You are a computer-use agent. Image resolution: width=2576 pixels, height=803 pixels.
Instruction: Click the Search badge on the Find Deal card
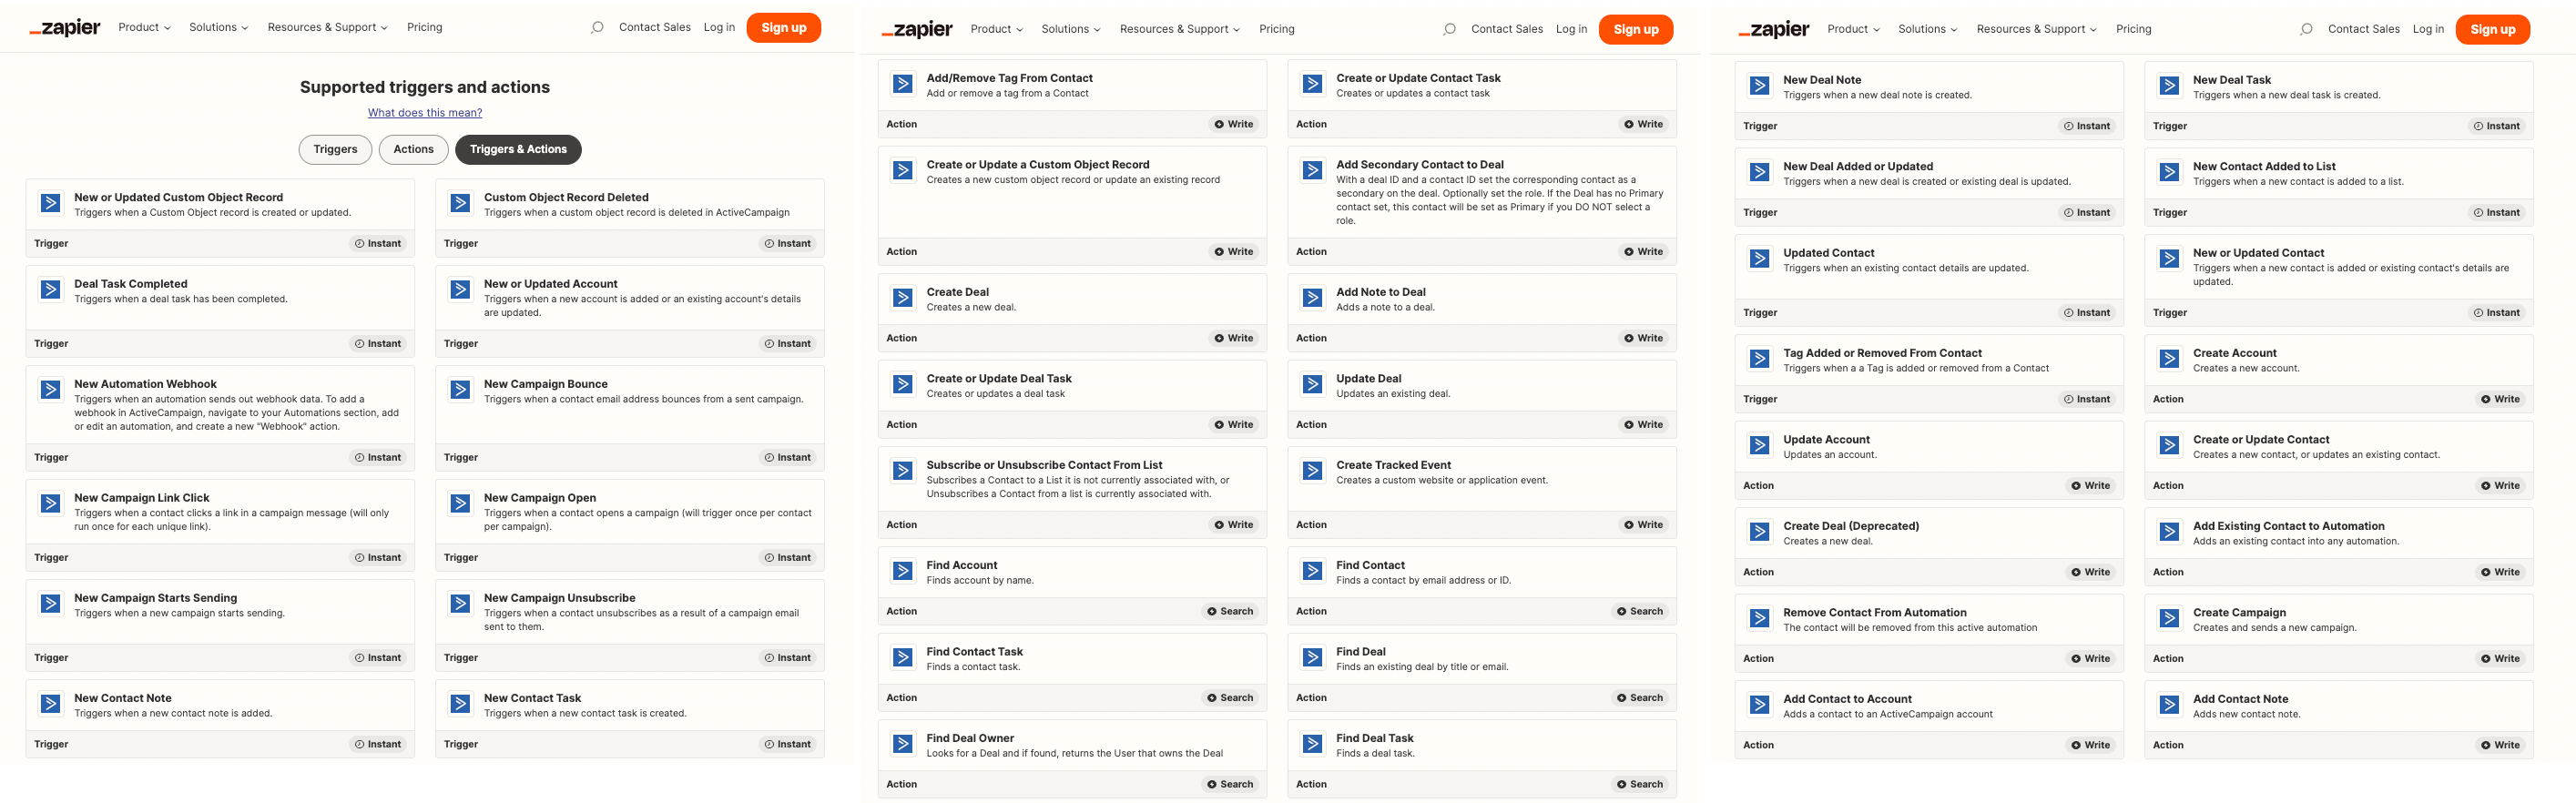point(1640,698)
